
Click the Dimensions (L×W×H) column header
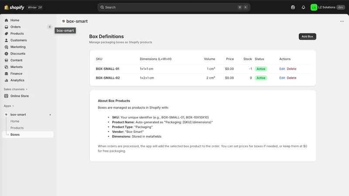[x=156, y=59]
